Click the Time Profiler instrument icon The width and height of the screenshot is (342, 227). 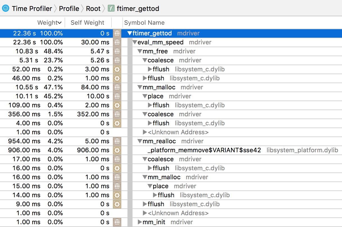click(5, 8)
